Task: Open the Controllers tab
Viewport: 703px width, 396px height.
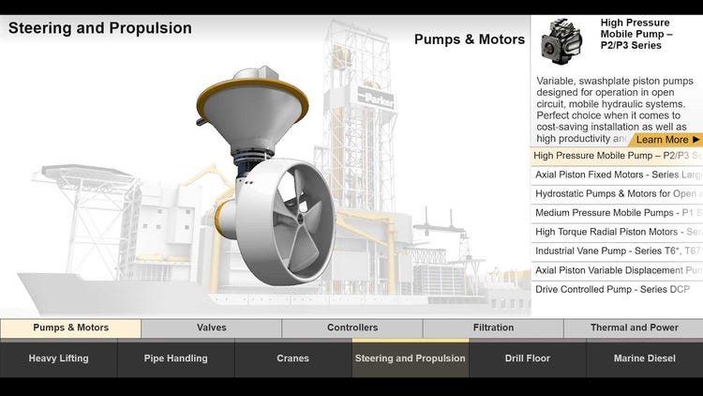Action: coord(352,328)
